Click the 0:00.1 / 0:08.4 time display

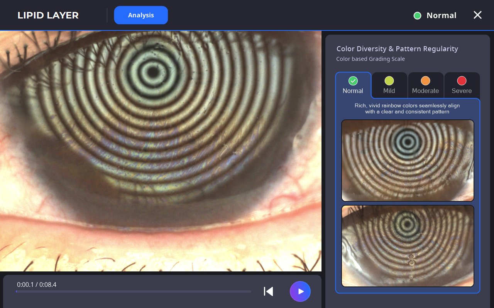(37, 285)
